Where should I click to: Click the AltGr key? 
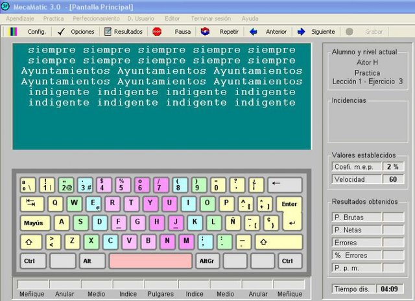(x=207, y=261)
